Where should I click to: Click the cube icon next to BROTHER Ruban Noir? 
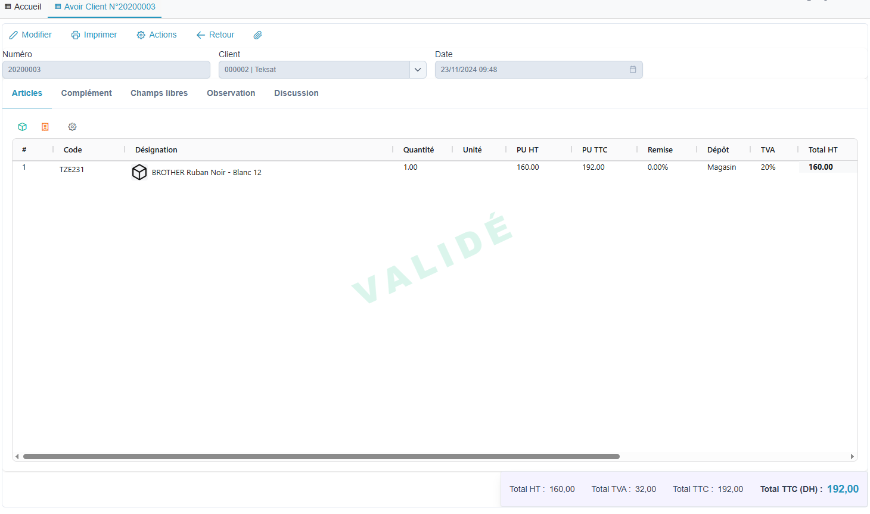click(x=139, y=172)
